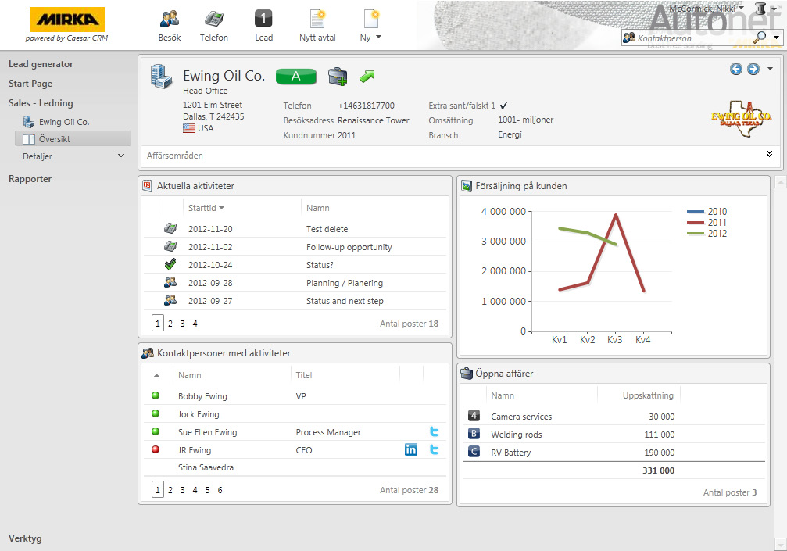Focus the Kontaktperson search field
This screenshot has width=787, height=551.
pyautogui.click(x=692, y=38)
